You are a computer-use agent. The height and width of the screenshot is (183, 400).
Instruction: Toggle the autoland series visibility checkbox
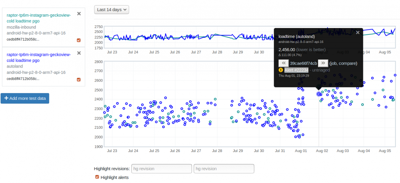pos(79,80)
